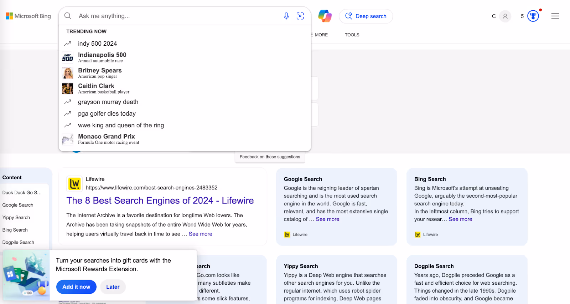Screen dimensions: 570x304
Task: Jump to Dogpile Search in Content list
Action: click(x=18, y=242)
